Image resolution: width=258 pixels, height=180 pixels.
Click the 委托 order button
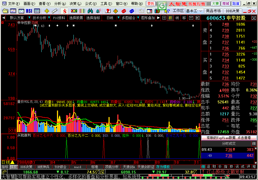151,4
